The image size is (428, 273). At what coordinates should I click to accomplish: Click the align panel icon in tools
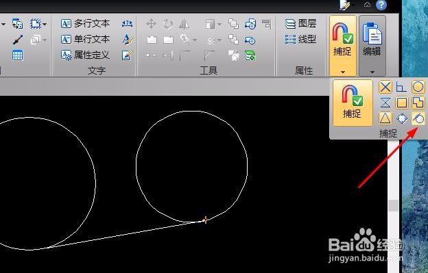click(x=266, y=23)
